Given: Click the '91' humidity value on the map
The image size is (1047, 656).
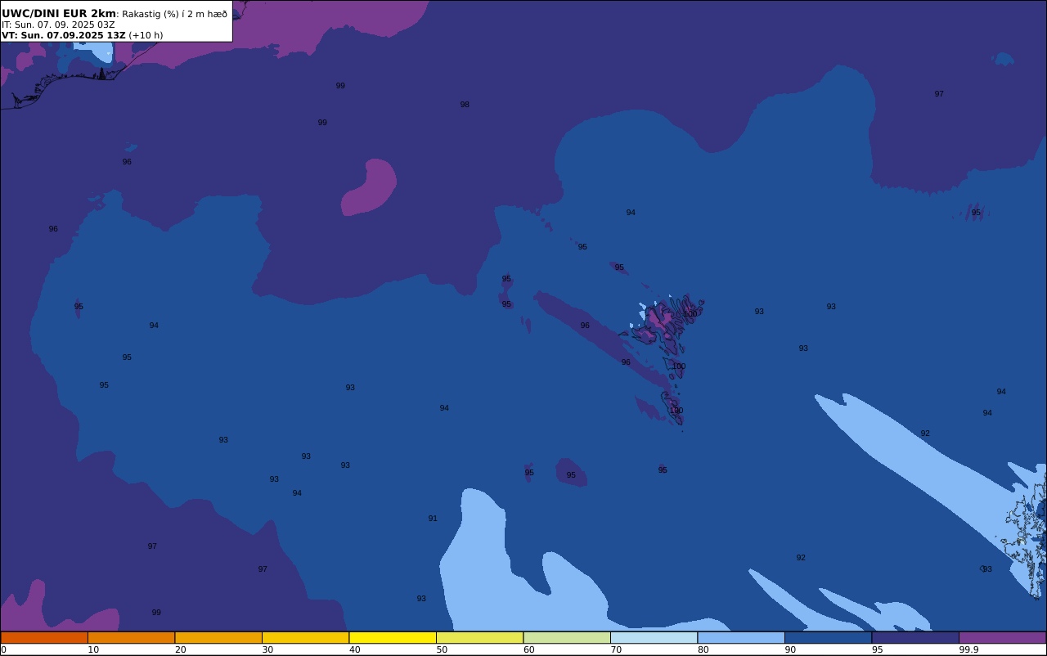Looking at the screenshot, I should tap(433, 519).
